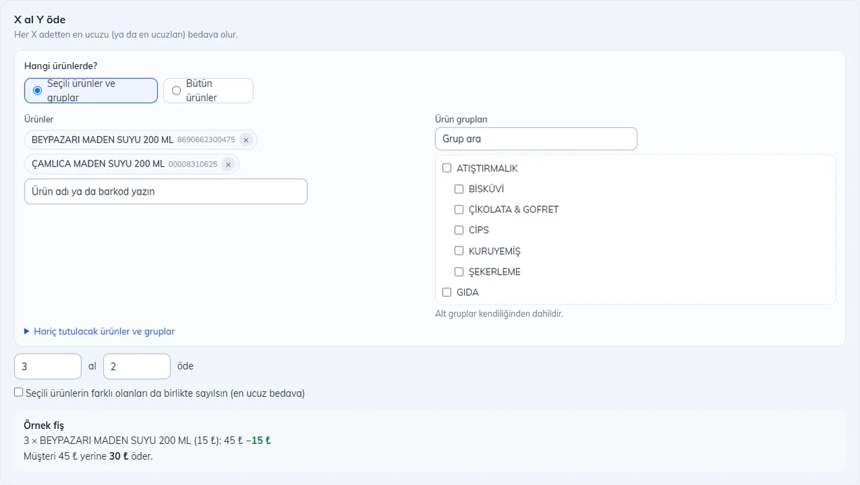The height and width of the screenshot is (485, 860).
Task: Click the barcode 8690662300475 text
Action: pos(206,140)
